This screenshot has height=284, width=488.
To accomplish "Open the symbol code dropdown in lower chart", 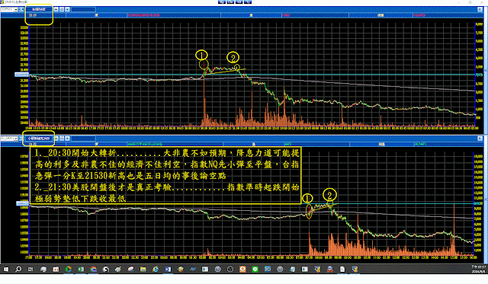I will pos(15,139).
